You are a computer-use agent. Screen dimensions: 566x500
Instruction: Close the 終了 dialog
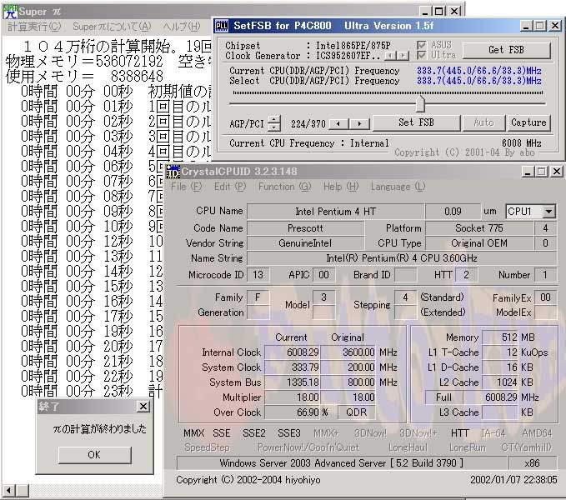(143, 407)
